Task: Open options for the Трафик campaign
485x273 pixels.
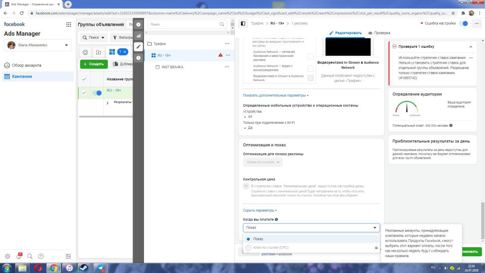Action: pos(227,44)
